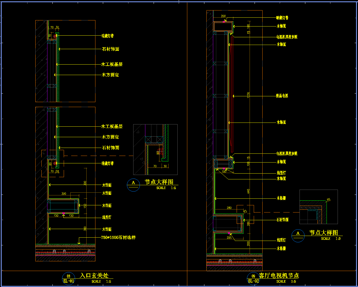Pick the 节点大样图 title with SCALE 1:3
The width and height of the screenshot is (358, 287).
(x=324, y=233)
